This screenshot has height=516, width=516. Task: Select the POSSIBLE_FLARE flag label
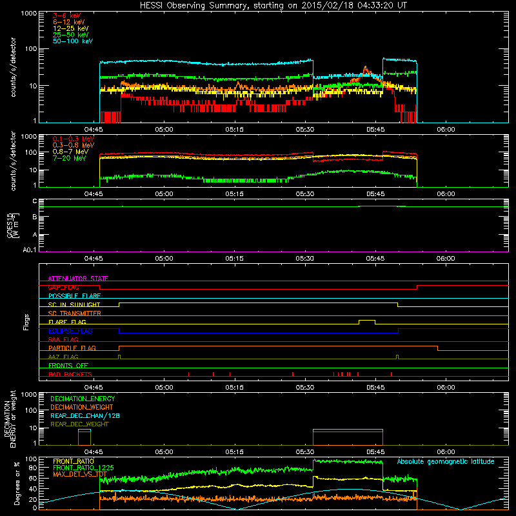pos(74,296)
